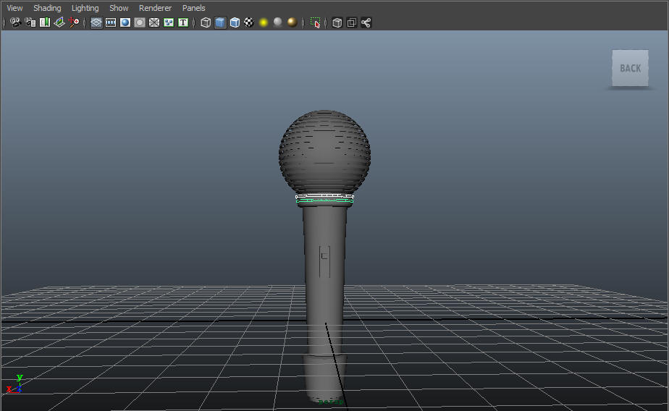This screenshot has height=411, width=669.
Task: Enable Textured display checker icon
Action: click(x=249, y=22)
